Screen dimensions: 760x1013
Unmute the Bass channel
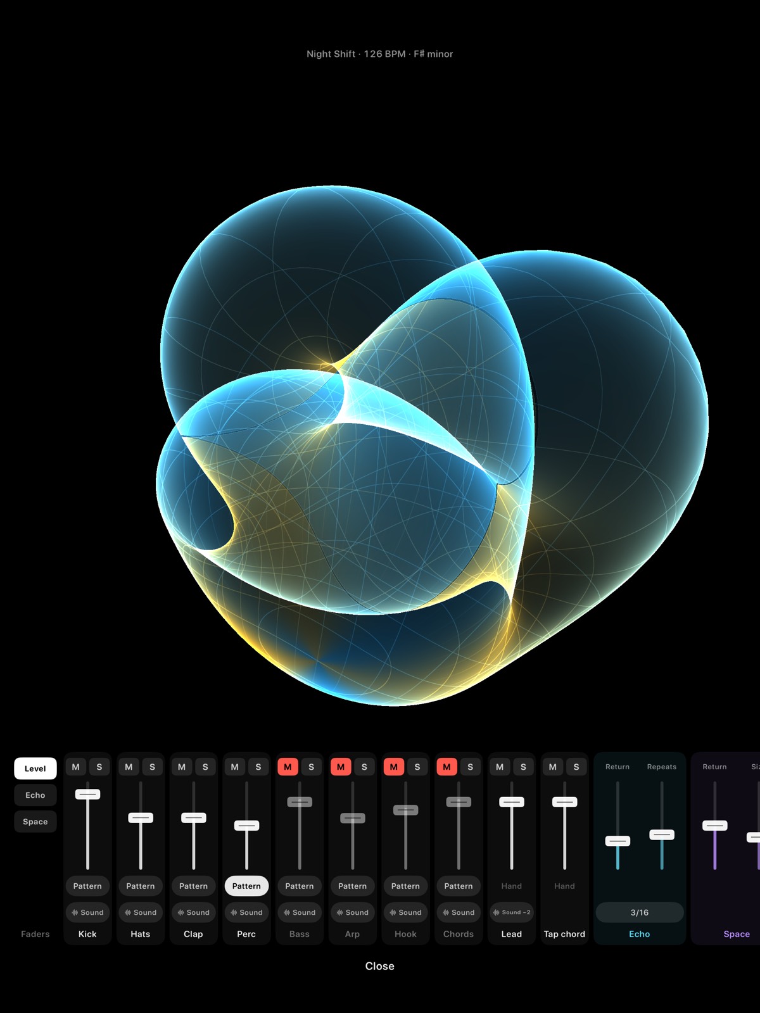click(288, 767)
